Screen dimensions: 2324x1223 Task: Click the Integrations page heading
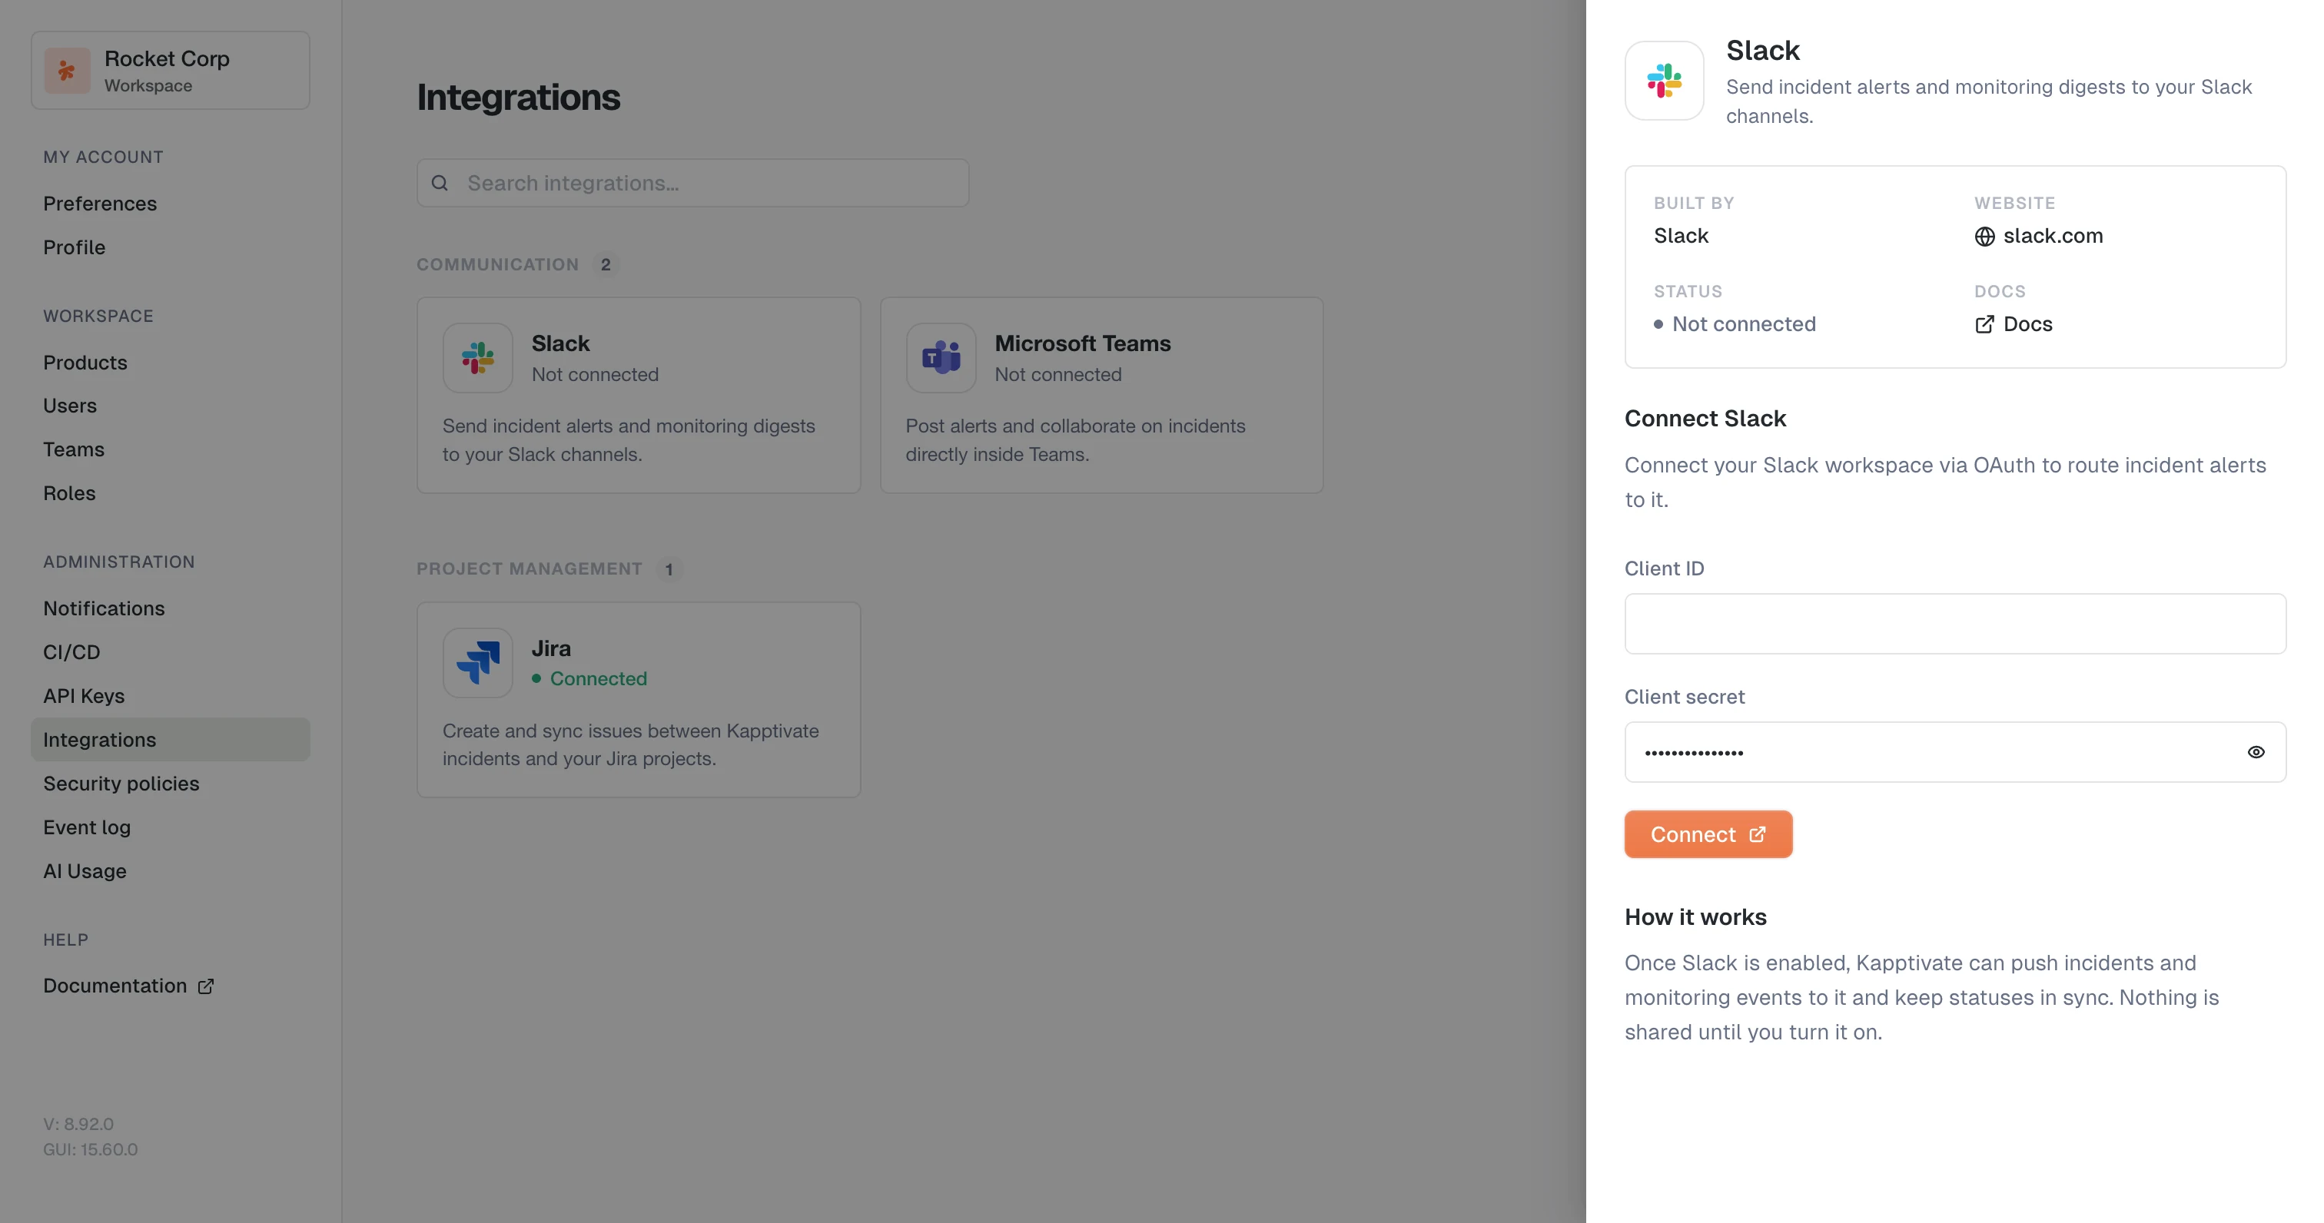click(x=519, y=98)
